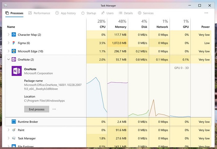Select the Microsoft Edge (10) row name
Image resolution: width=217 pixels, height=149 pixels.
30,52
